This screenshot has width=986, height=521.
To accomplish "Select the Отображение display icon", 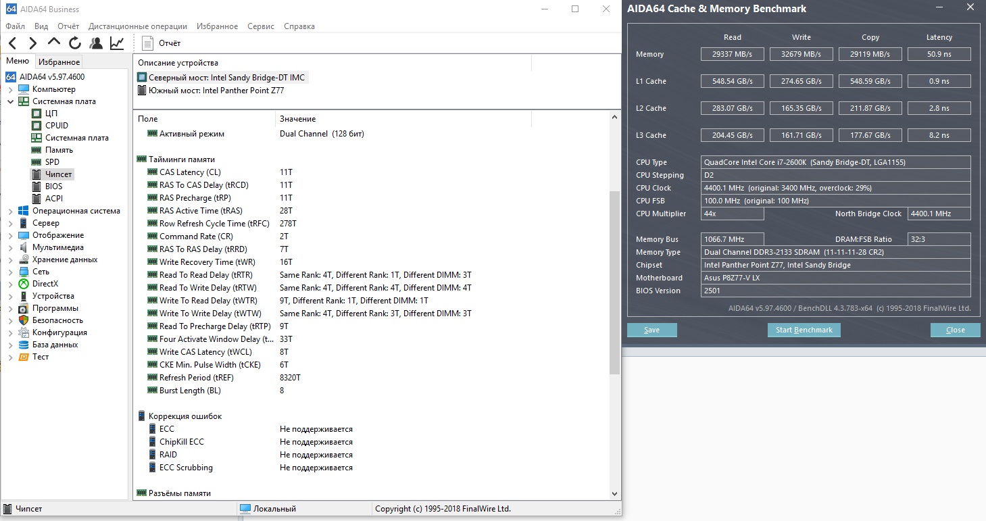I will 24,235.
